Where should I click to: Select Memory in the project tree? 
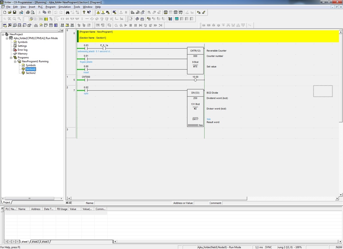[x=23, y=54]
